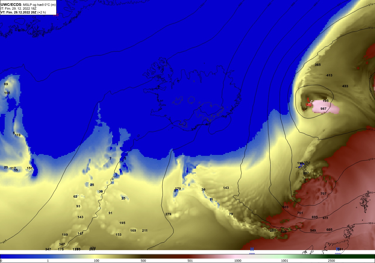Click the 11 height value
The width and height of the screenshot is (375, 263).
[211, 199]
